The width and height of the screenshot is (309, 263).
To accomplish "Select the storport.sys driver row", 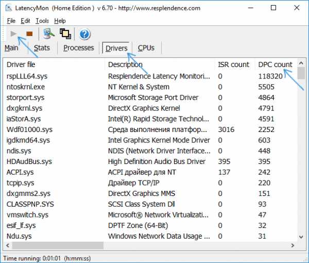I will tap(150, 97).
